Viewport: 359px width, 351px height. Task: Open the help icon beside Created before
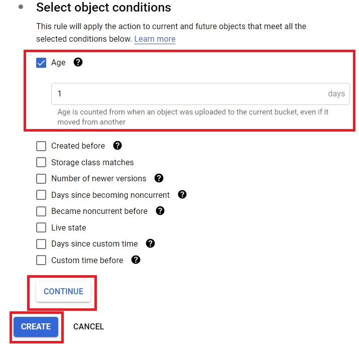click(117, 146)
